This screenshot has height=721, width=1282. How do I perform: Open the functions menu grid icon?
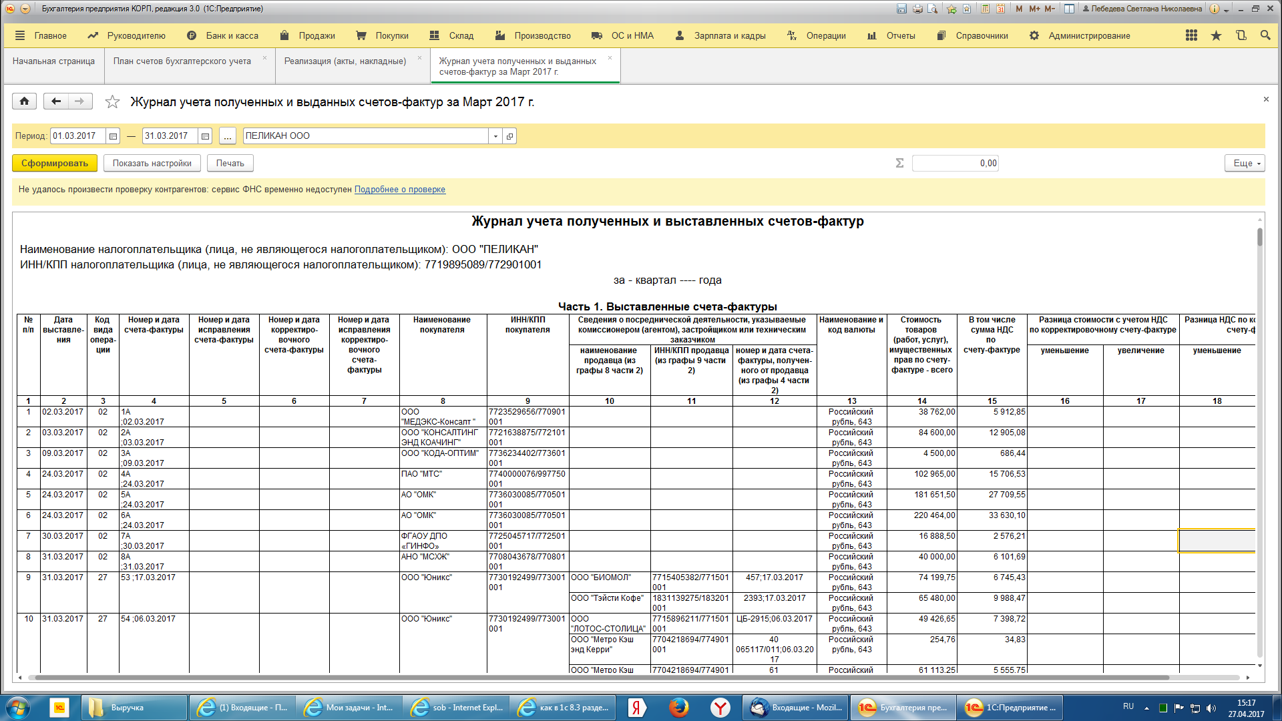[x=1191, y=35]
